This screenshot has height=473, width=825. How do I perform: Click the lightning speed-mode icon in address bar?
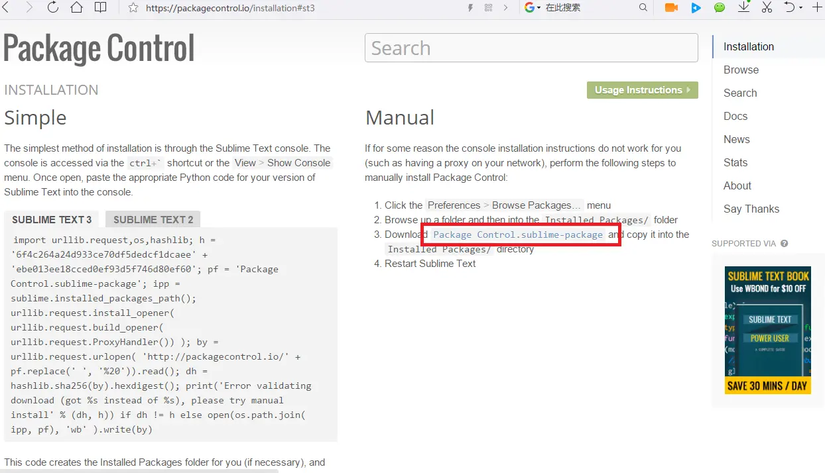[471, 8]
